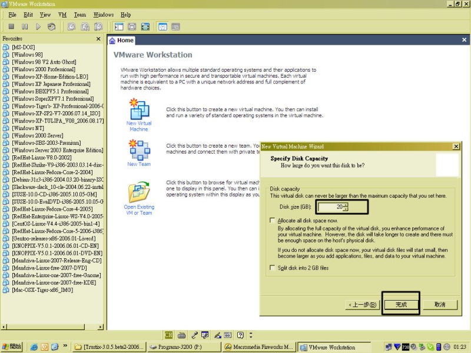471x353 pixels.
Task: Close the Favorites panel
Action: (98, 39)
